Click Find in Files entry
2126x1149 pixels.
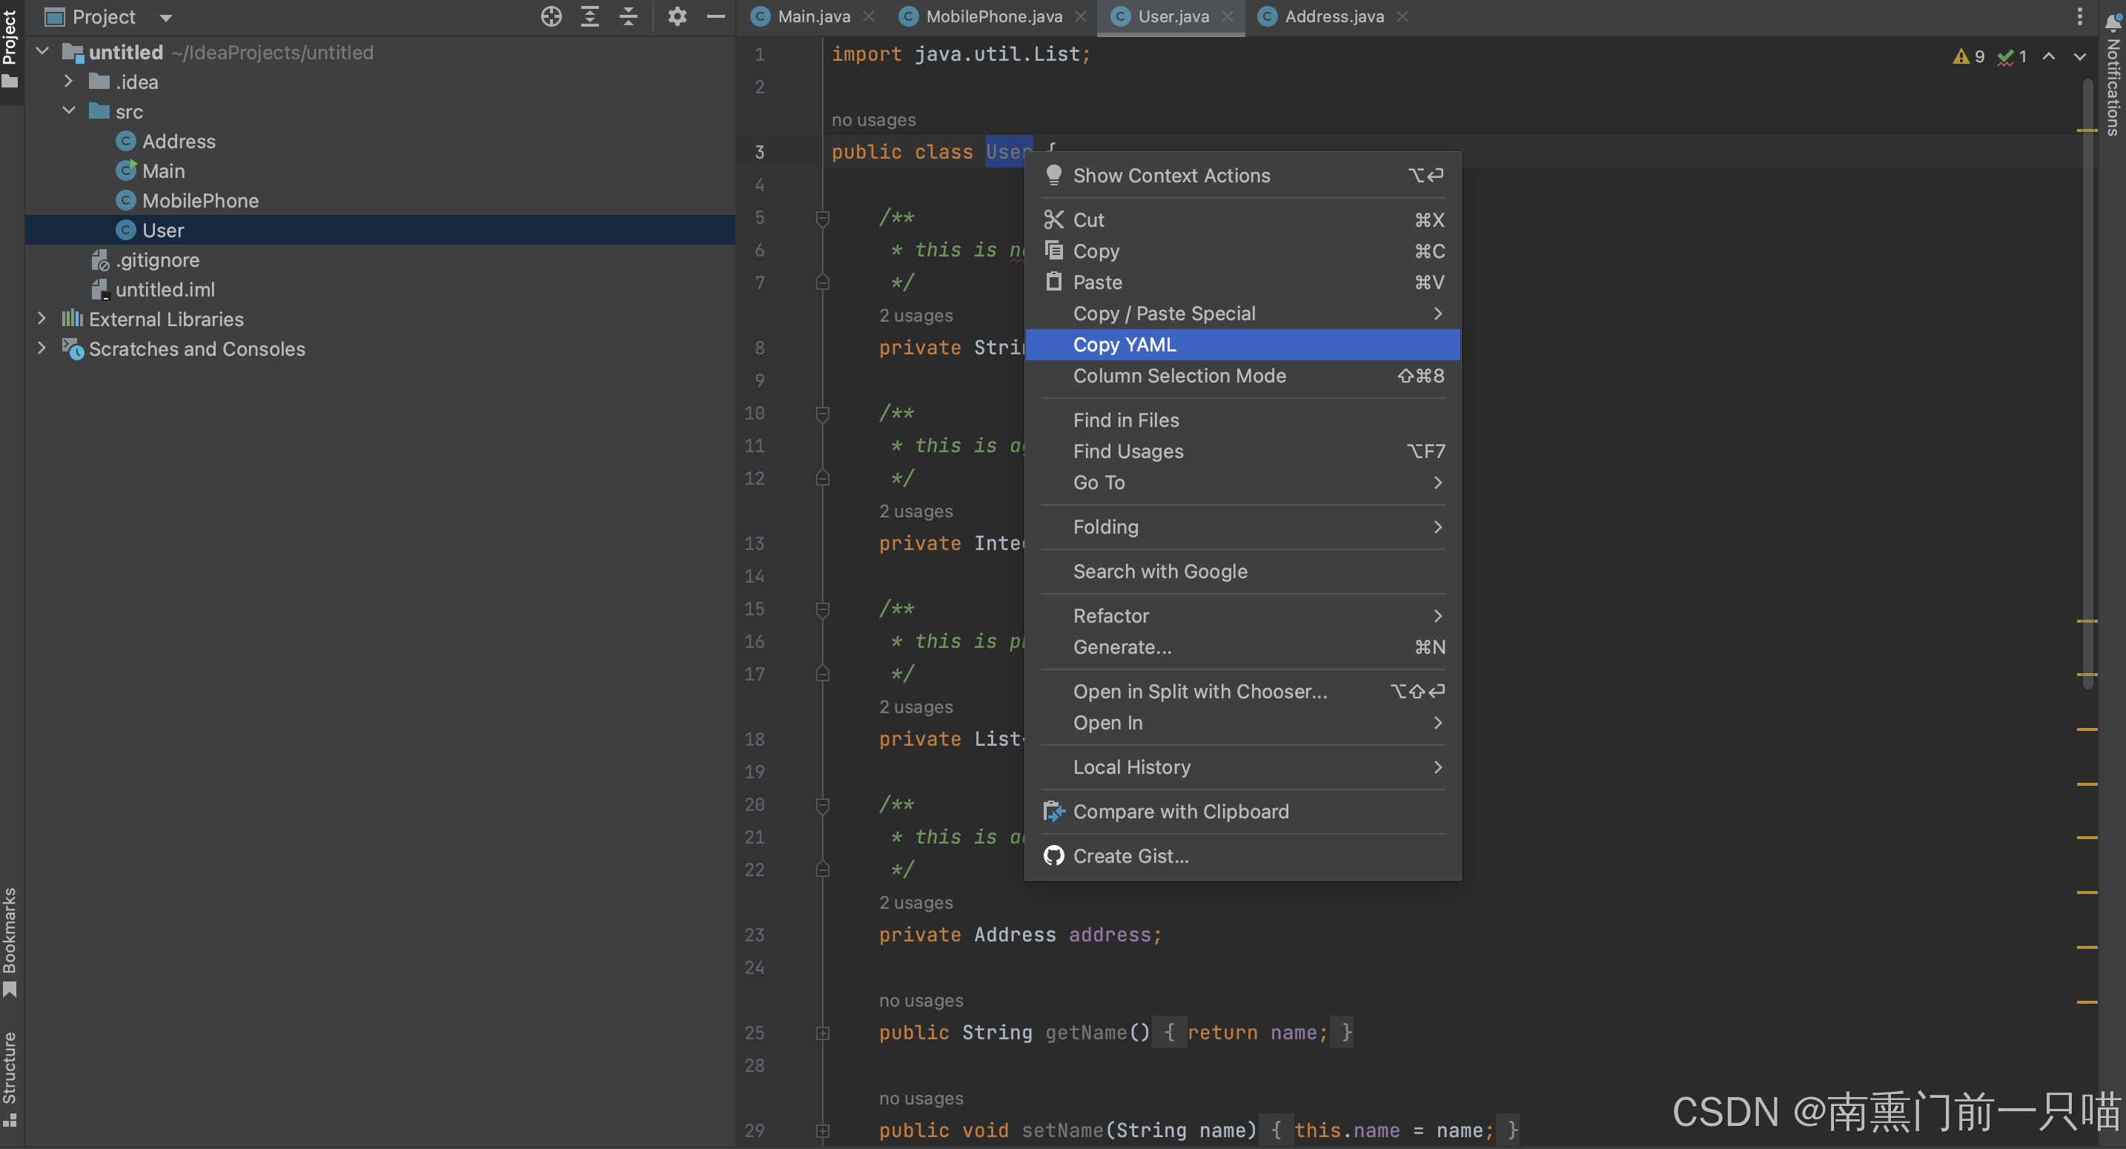pyautogui.click(x=1242, y=420)
